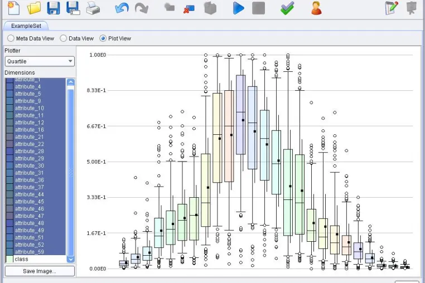425x283 pixels.
Task: Click the dimensions list scroll-down arrow
Action: point(70,260)
